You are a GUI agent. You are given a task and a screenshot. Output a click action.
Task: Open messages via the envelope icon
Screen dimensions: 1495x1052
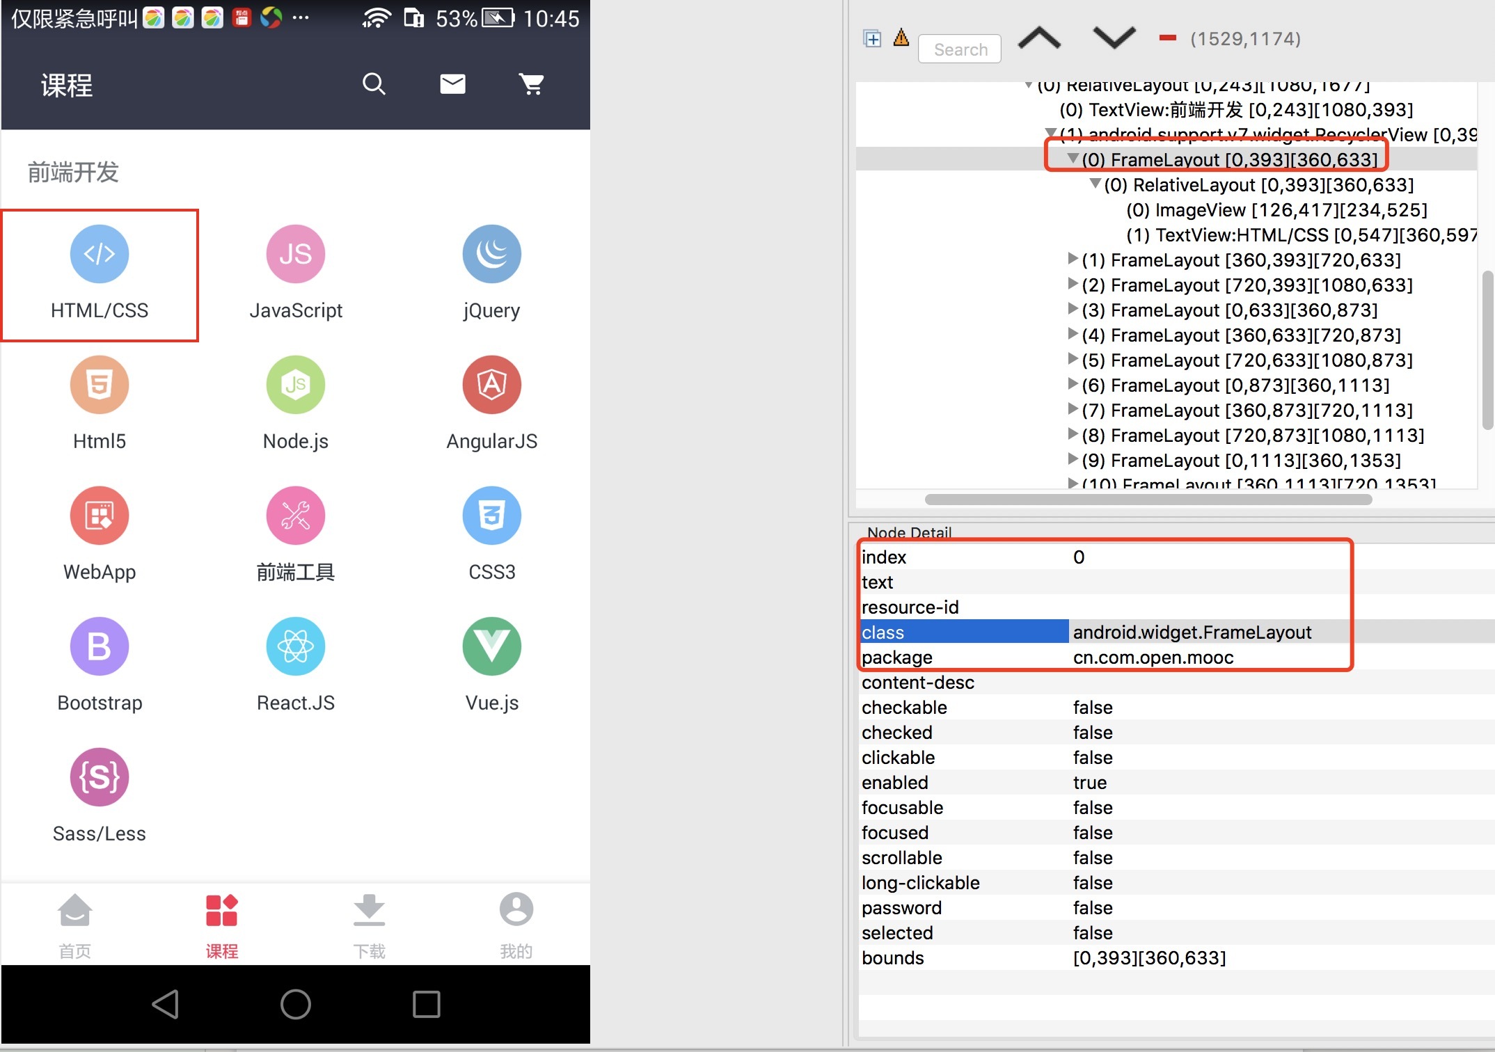[x=452, y=84]
